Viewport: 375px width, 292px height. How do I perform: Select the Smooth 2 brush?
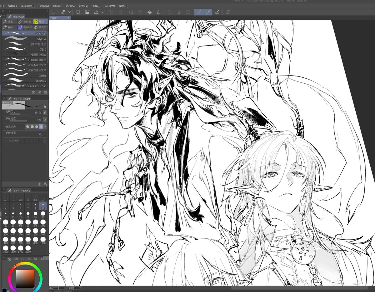25,80
